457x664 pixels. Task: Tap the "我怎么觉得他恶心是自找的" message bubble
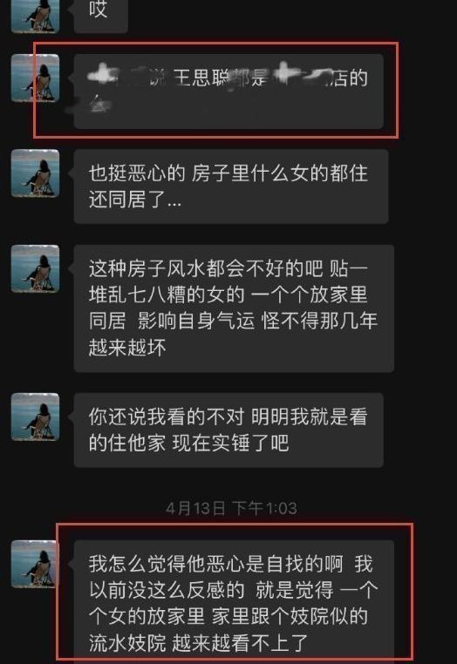[x=234, y=602]
